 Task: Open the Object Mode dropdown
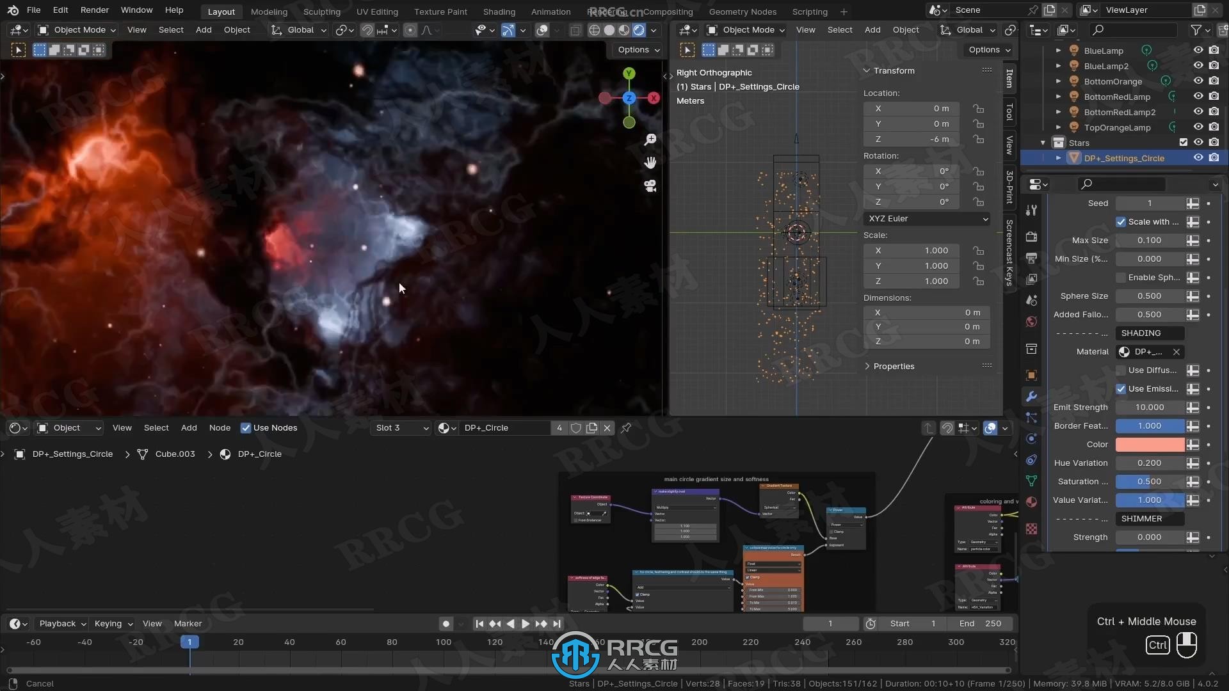click(81, 29)
